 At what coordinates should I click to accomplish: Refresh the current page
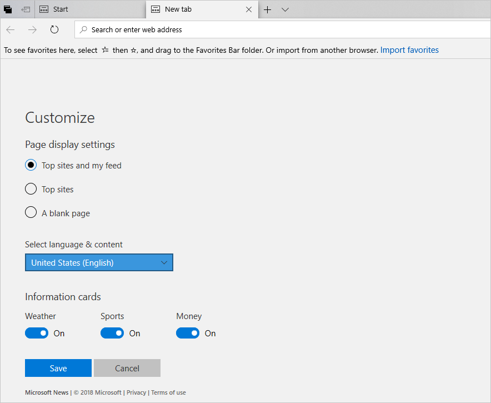54,29
